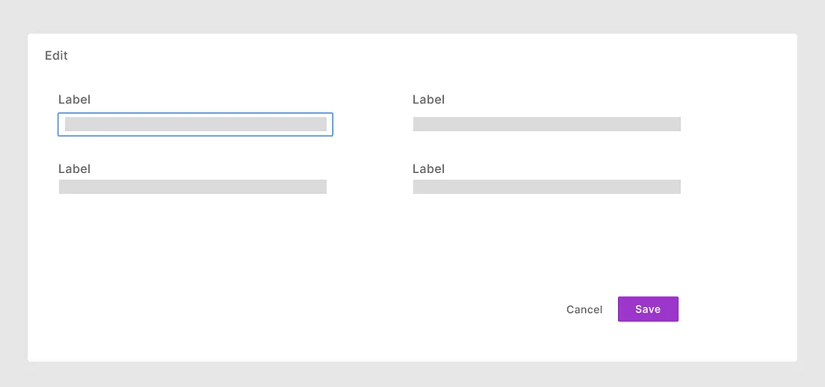Click the focused input field with blue outline
This screenshot has width=825, height=387.
[x=195, y=124]
